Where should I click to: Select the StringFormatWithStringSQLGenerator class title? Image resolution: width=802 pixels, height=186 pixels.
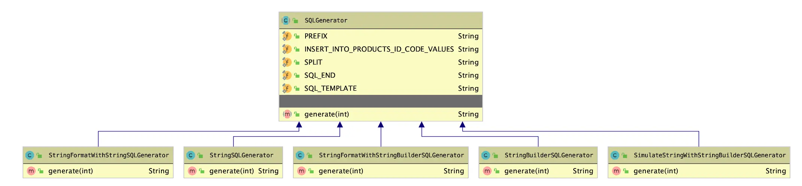[109, 155]
